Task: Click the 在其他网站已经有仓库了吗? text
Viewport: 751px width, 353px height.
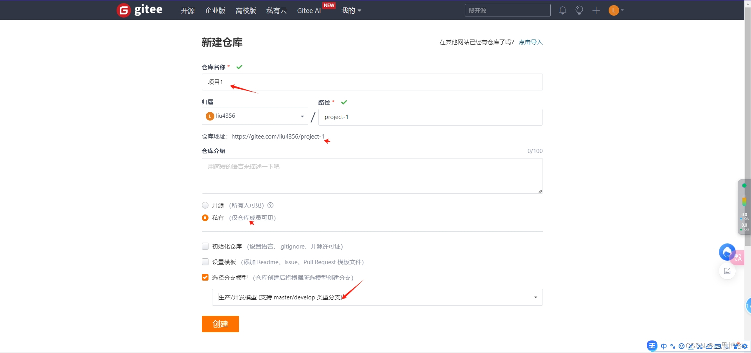Action: 476,42
